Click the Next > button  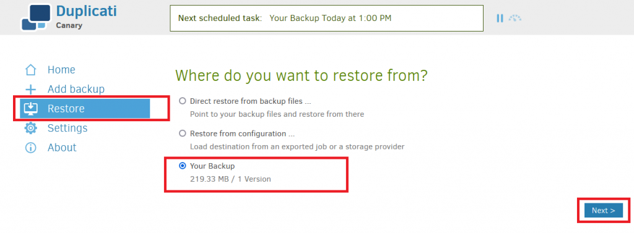pos(604,210)
